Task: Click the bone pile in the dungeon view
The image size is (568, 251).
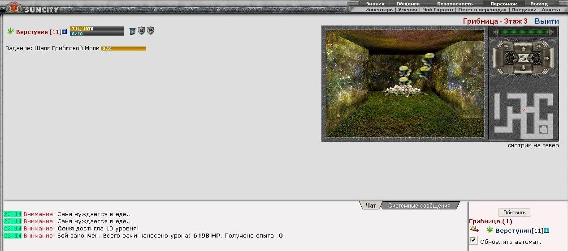Action: (x=403, y=90)
